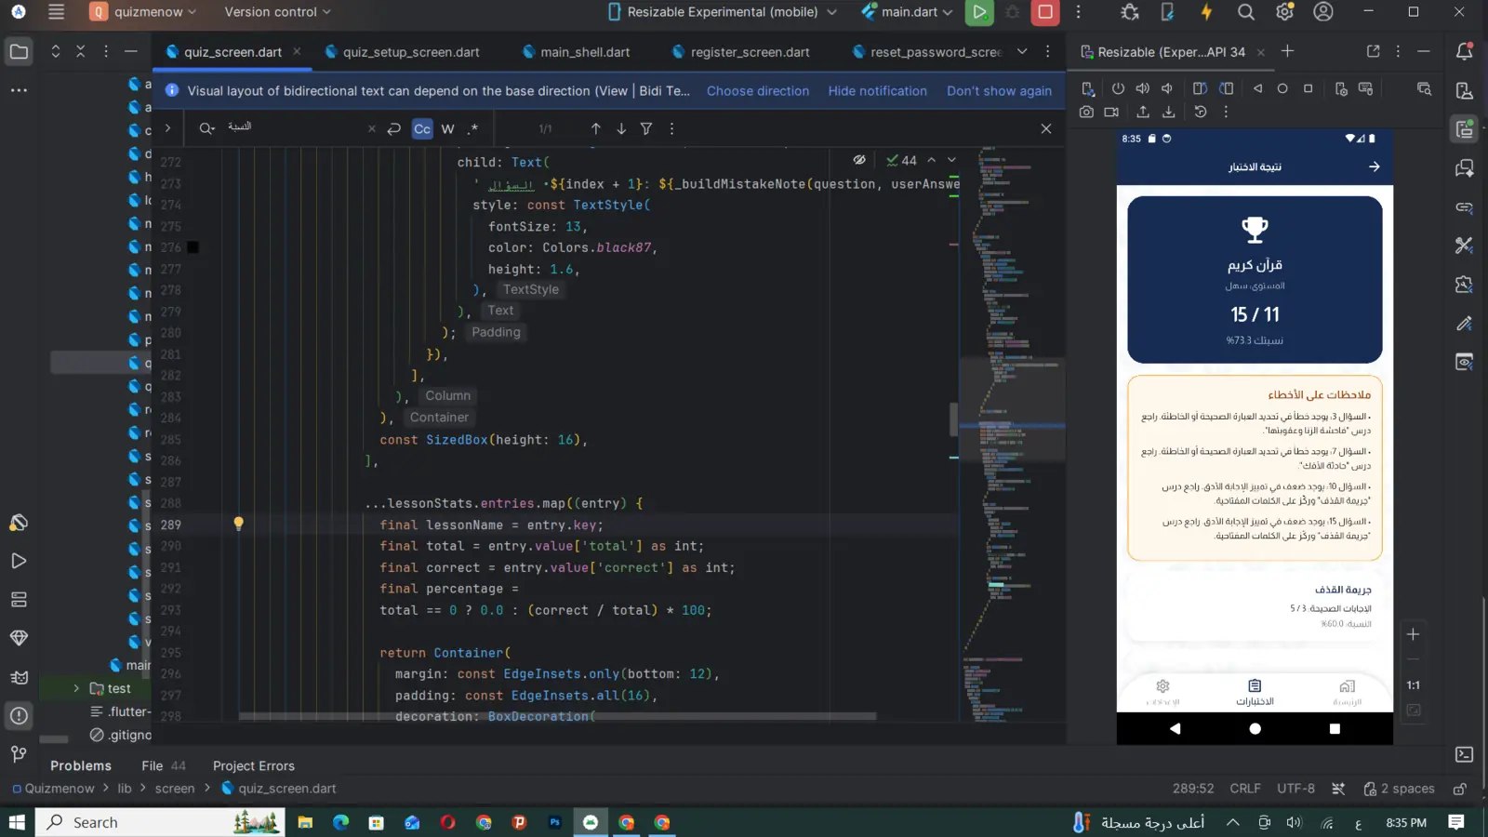This screenshot has width=1488, height=837.
Task: Click Don't show again link
Action: pos(999,90)
